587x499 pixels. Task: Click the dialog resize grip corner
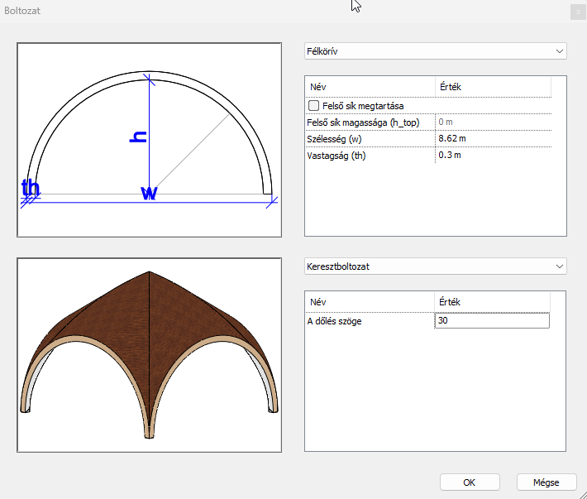coord(581,493)
